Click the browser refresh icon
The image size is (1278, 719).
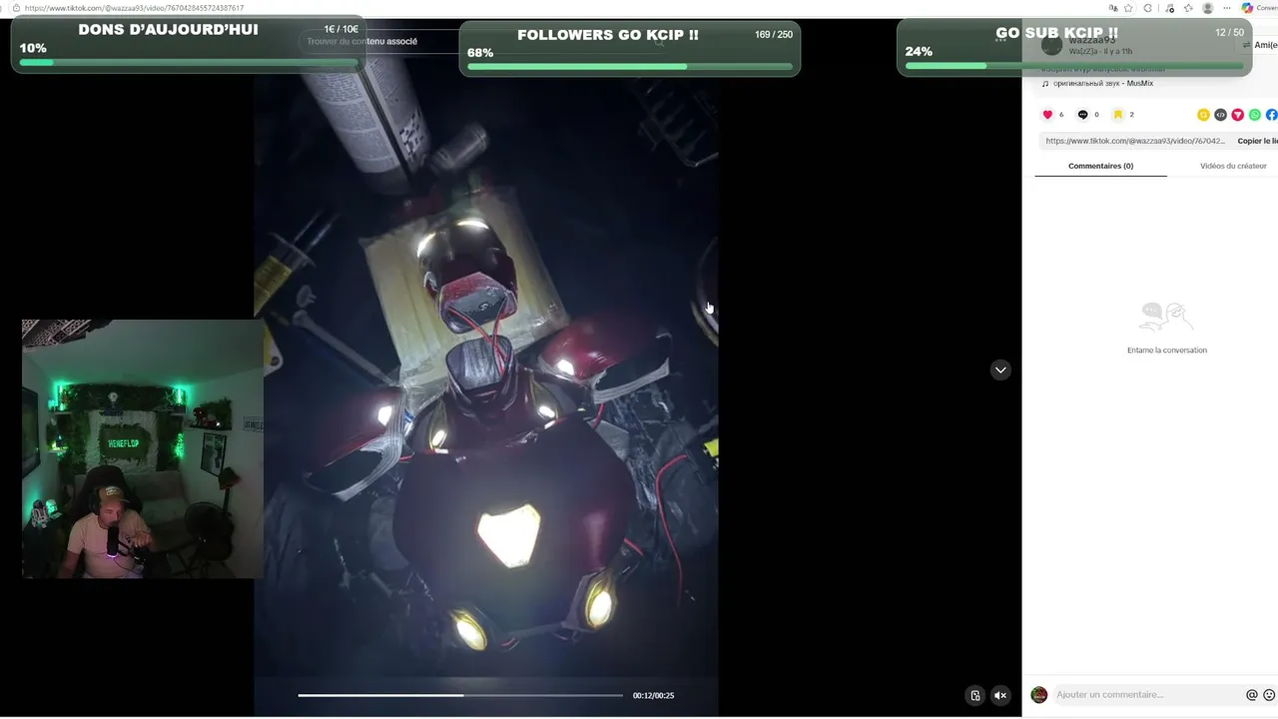coord(1148,8)
